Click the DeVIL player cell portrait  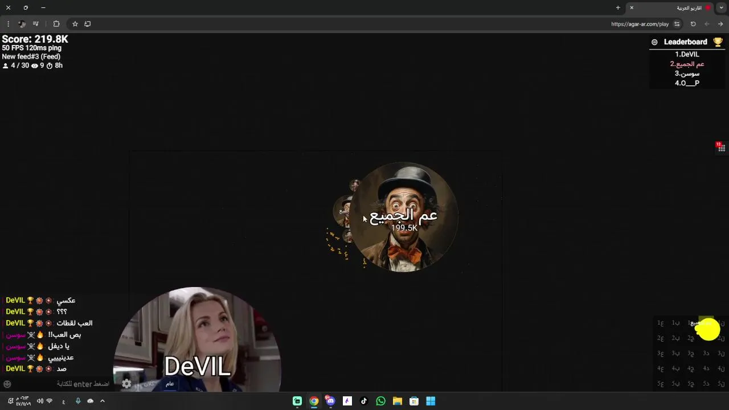[196, 339]
